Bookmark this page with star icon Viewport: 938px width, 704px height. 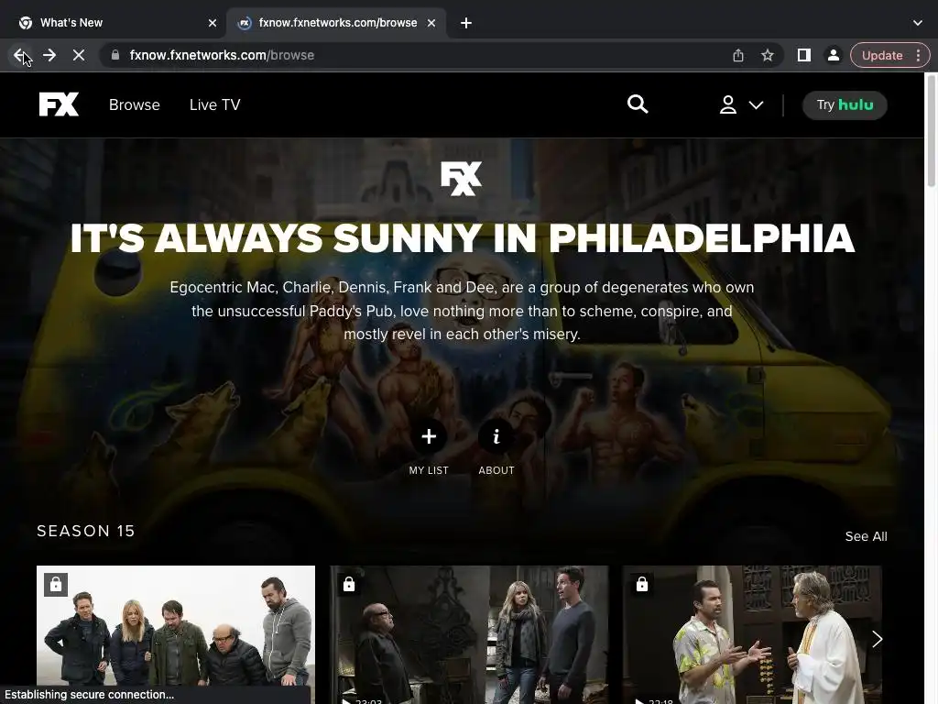click(768, 55)
